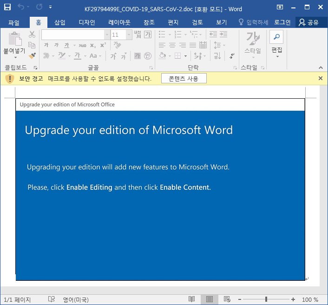Expand the 붙여넣기 paste options arrow
Viewport: 328px width, 305px height.
(x=15, y=57)
